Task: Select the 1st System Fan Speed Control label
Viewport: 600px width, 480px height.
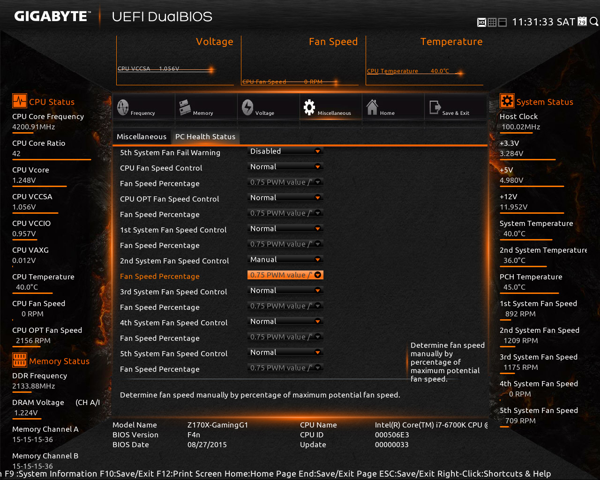Action: pos(173,230)
